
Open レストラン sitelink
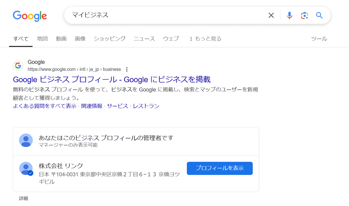point(146,106)
